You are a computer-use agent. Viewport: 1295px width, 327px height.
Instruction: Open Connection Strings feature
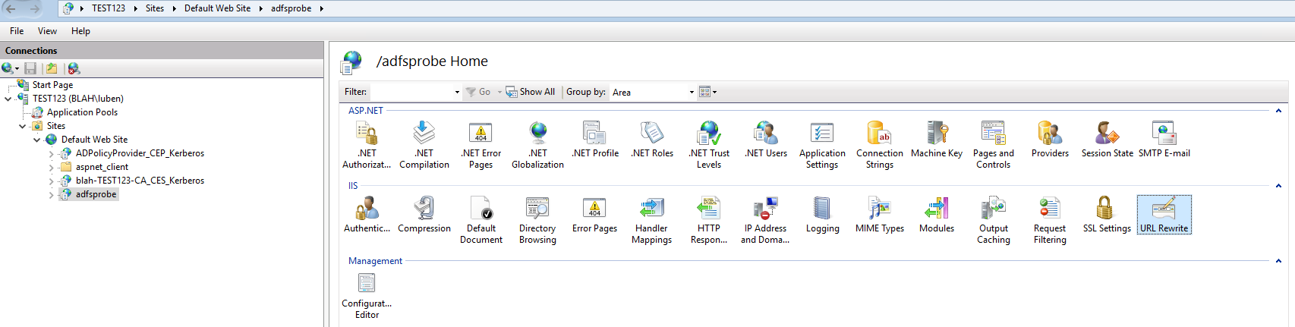[880, 145]
